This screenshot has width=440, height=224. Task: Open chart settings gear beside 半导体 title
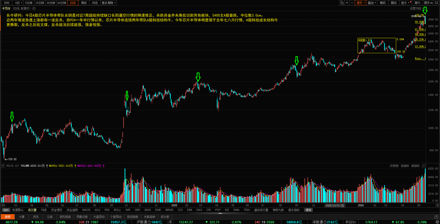[34, 9]
